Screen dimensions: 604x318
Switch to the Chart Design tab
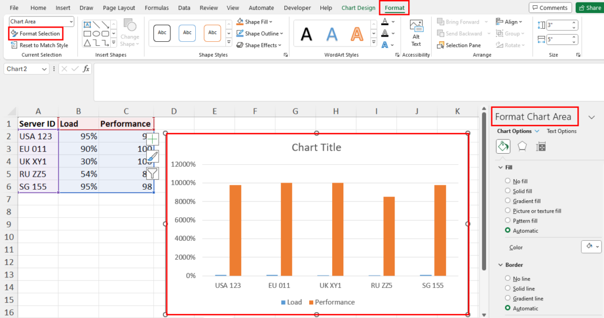(x=358, y=8)
